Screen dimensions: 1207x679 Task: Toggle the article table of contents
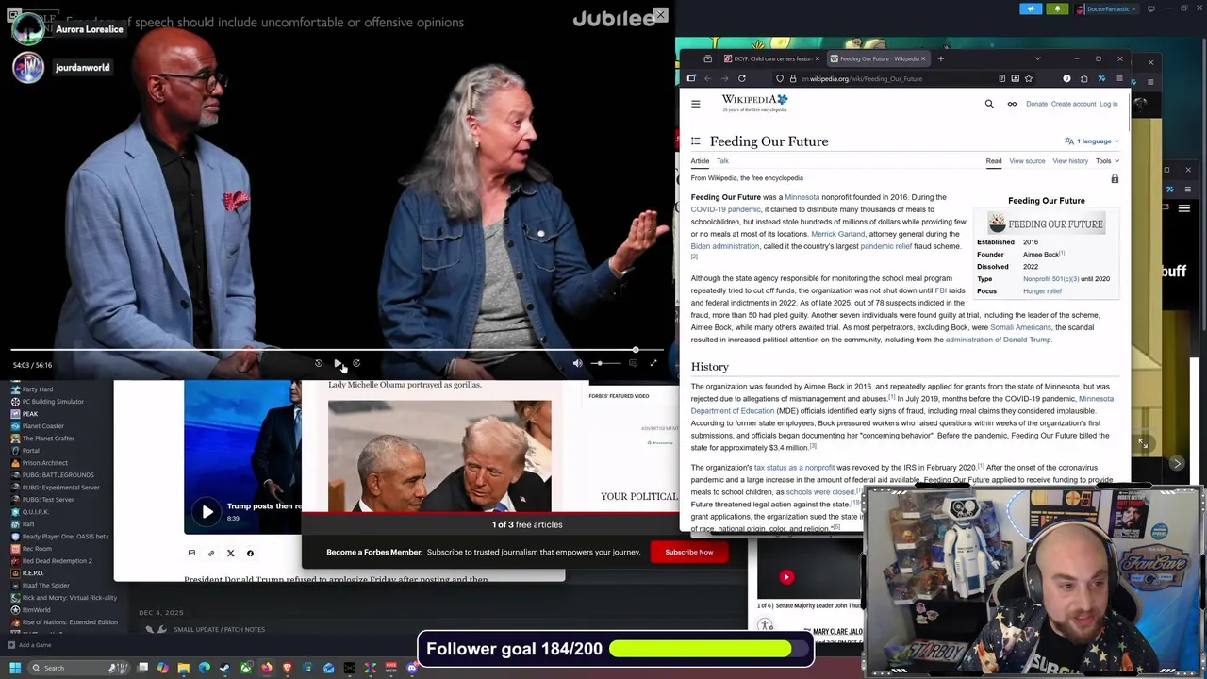coord(696,141)
